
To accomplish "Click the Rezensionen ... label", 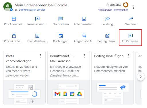I will click(x=37, y=24).
